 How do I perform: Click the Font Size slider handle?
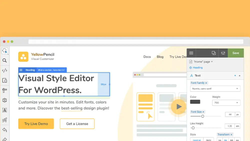203,116
